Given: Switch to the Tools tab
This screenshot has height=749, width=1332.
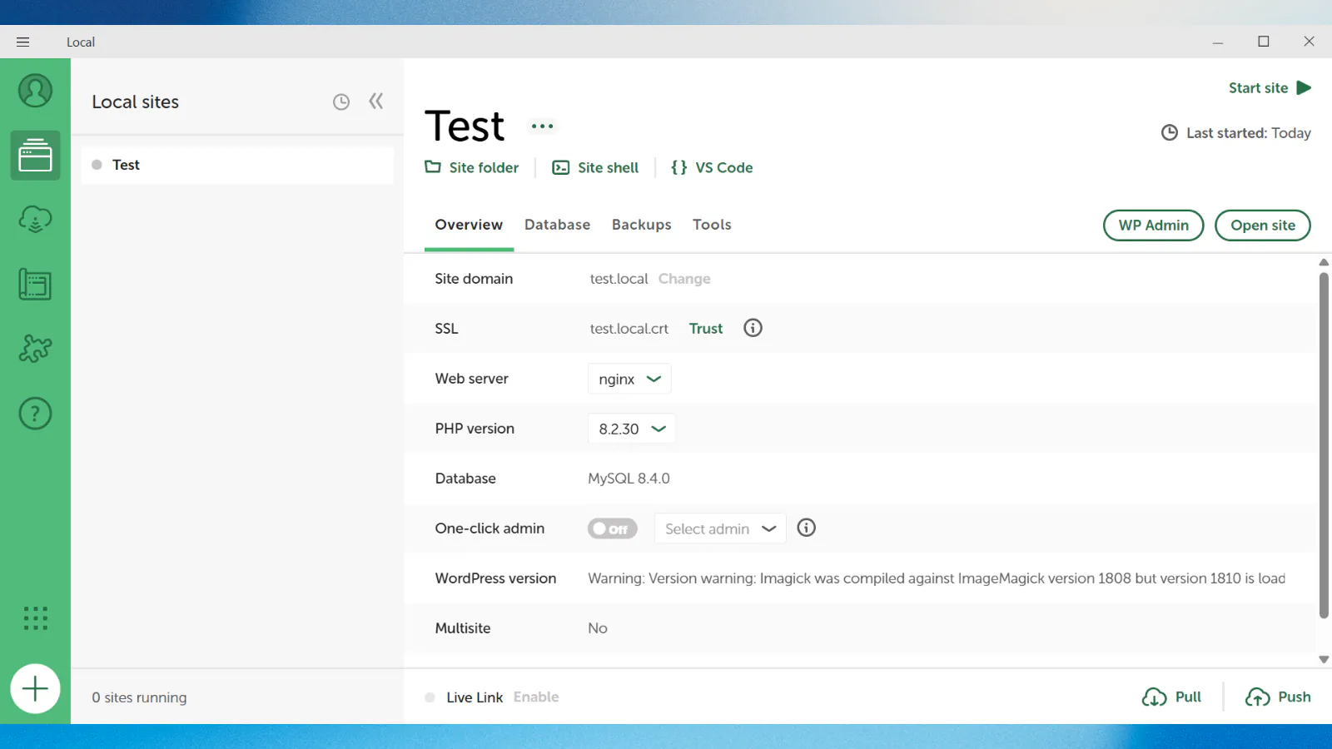Looking at the screenshot, I should [x=712, y=225].
